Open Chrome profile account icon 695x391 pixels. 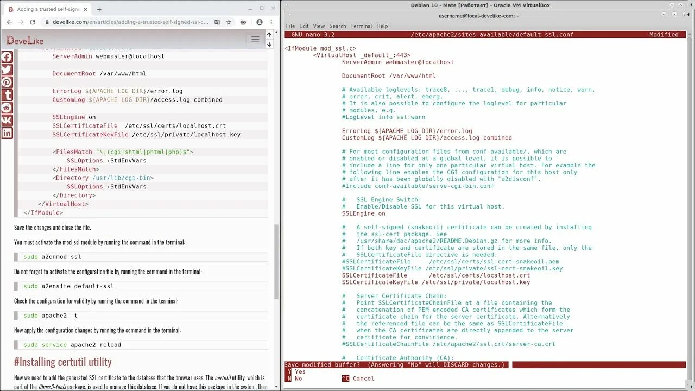pos(260,22)
